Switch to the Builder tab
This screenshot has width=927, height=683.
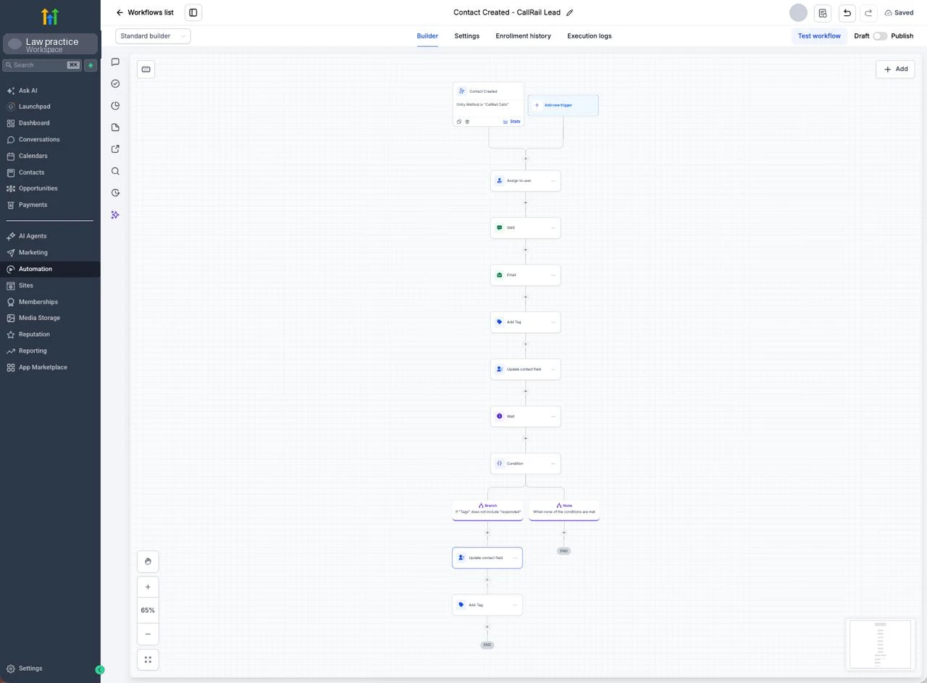click(x=427, y=35)
